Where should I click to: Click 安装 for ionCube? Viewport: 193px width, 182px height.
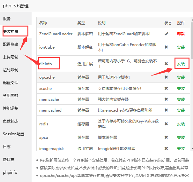pos(181,47)
